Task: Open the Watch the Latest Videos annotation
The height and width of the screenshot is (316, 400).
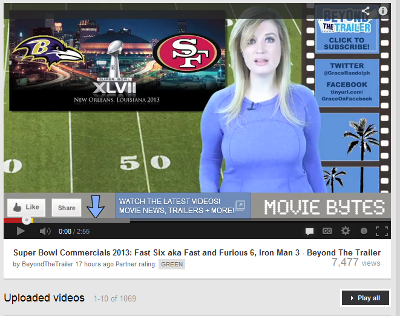Action: tap(183, 206)
